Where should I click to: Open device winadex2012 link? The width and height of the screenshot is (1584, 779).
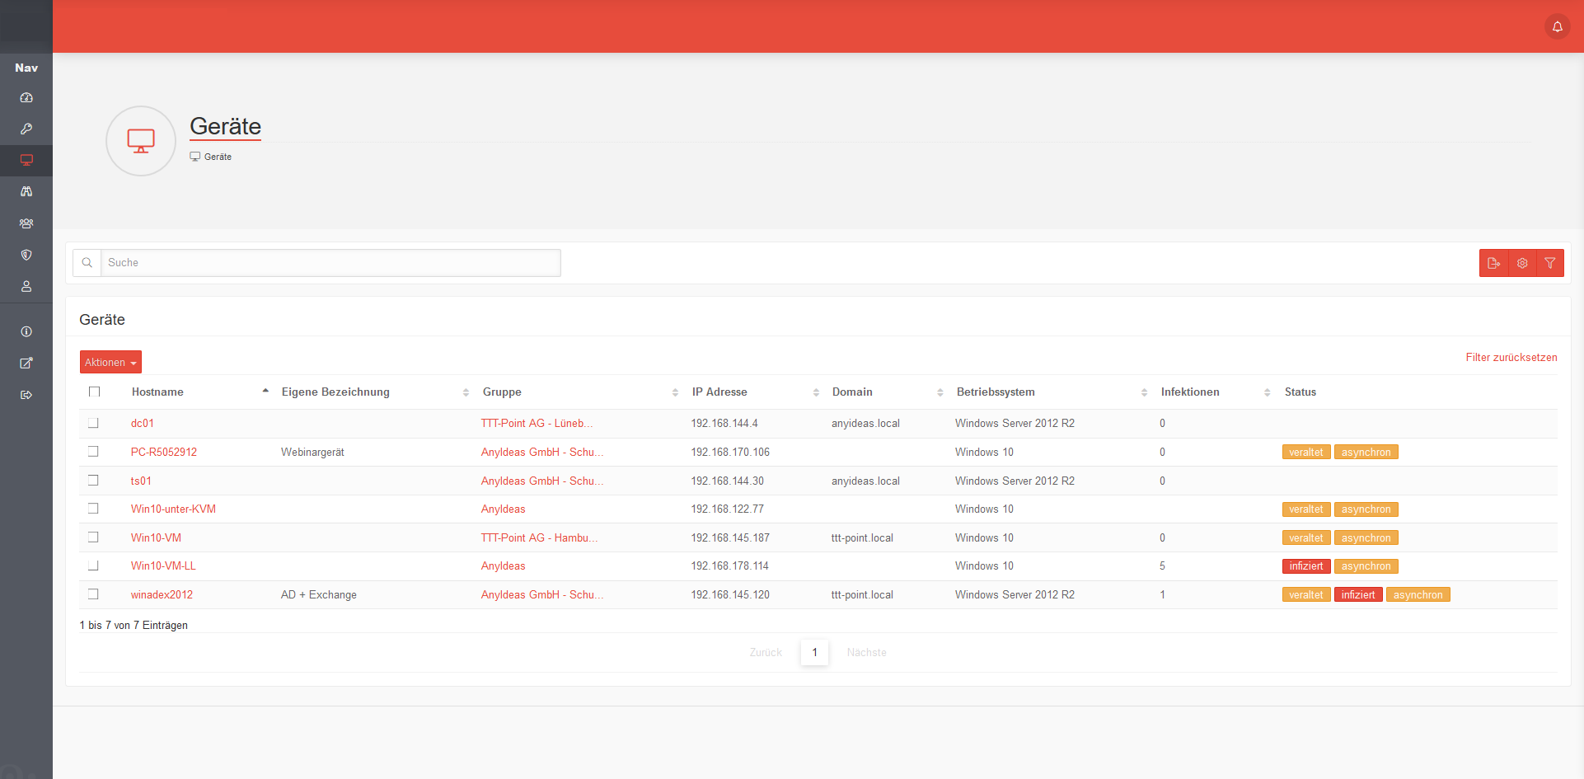162,594
